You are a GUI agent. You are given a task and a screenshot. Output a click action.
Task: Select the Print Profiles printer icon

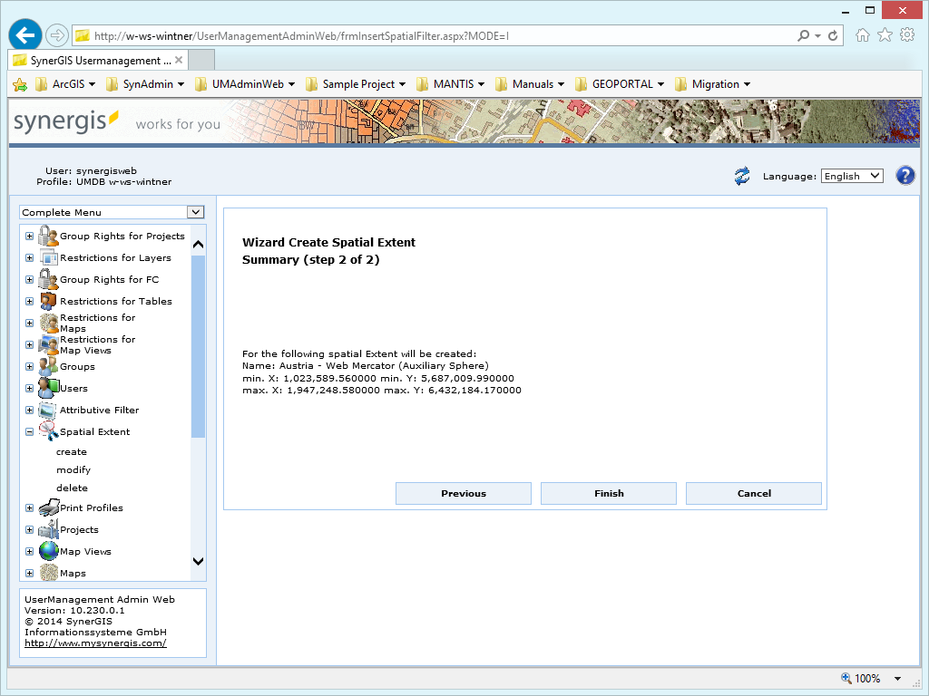click(x=47, y=507)
